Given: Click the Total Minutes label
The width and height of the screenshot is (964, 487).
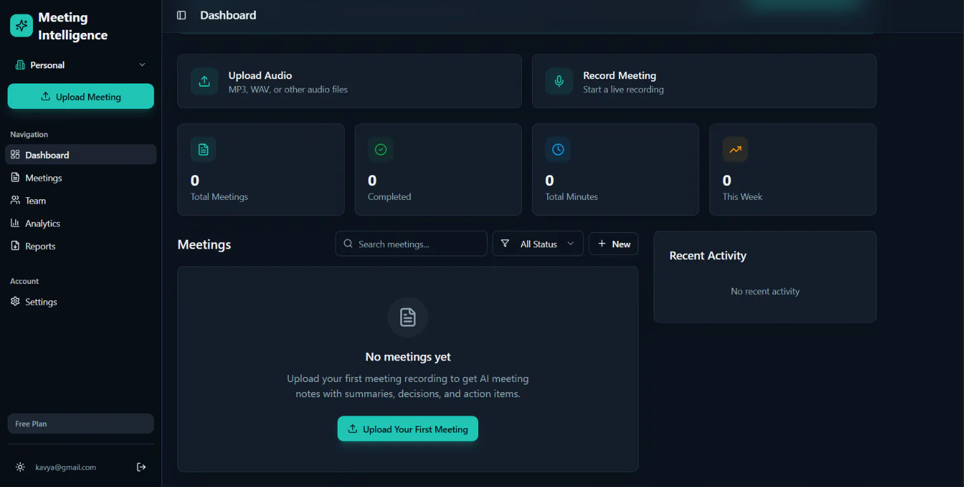Looking at the screenshot, I should pos(571,197).
